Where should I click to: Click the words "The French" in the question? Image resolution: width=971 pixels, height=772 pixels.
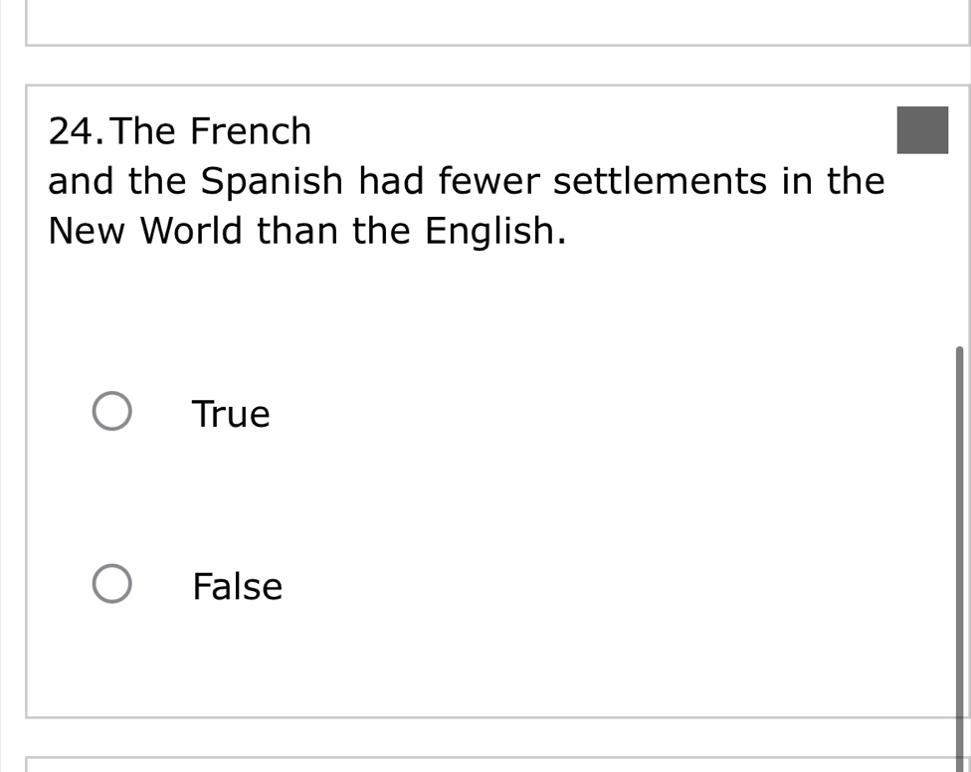(220, 131)
